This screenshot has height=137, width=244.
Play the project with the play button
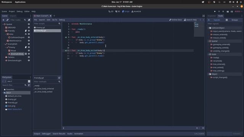[x=215, y=11]
